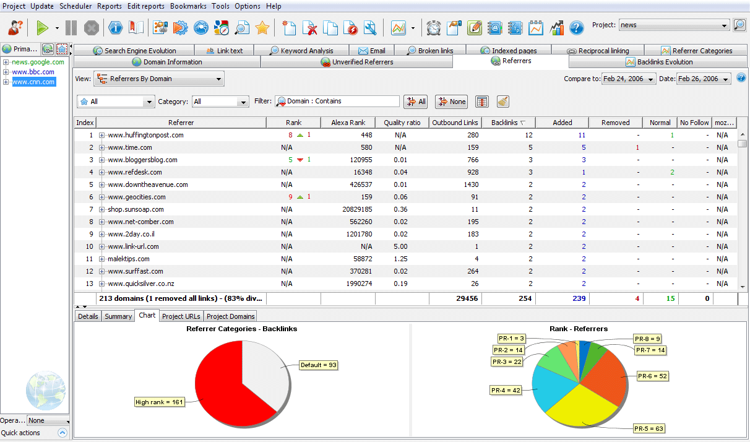This screenshot has width=750, height=442.
Task: Click the None filter button
Action: [x=451, y=101]
